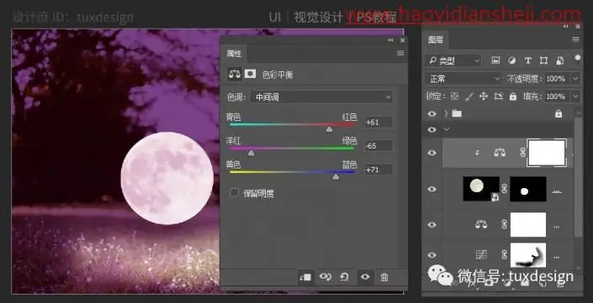The image size is (593, 303).
Task: Toggle adjustment layer visibility eye in Properties
Action: tap(364, 277)
